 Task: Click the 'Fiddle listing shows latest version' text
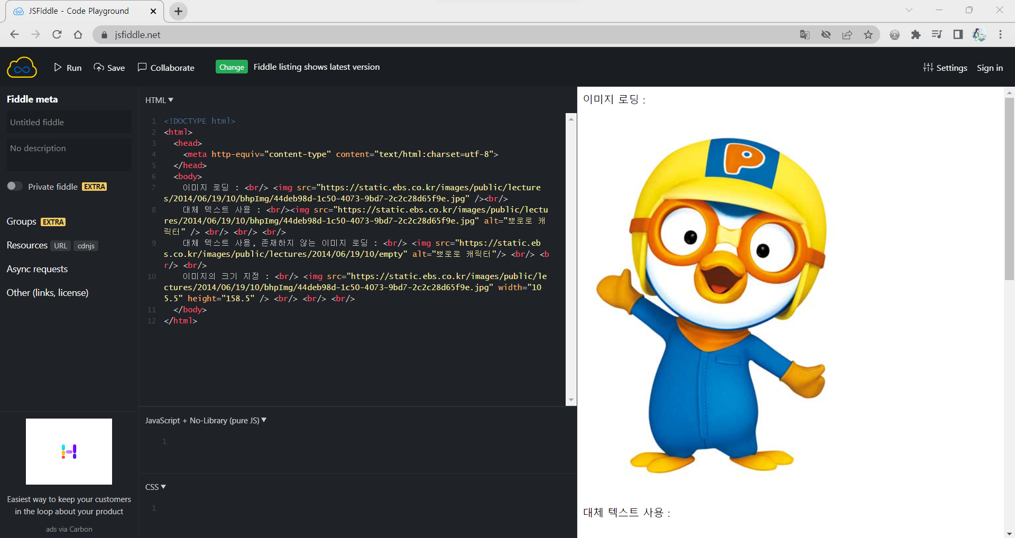[317, 67]
